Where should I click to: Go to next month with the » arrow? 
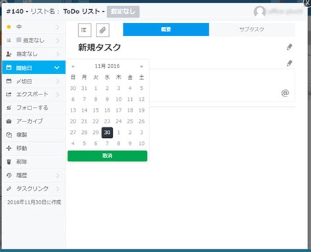click(142, 66)
